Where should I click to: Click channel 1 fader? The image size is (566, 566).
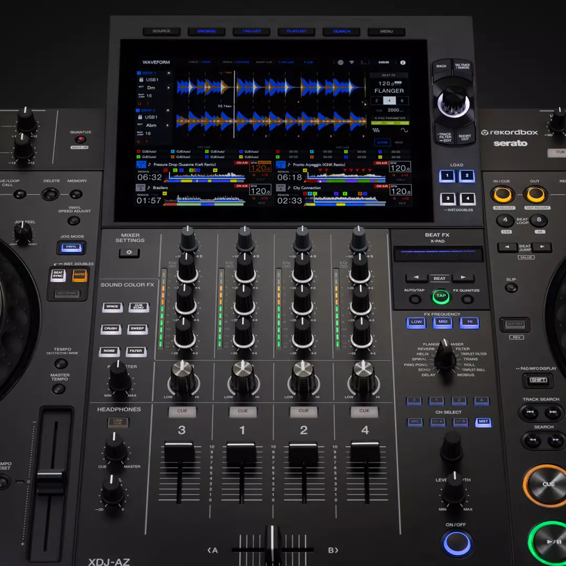pyautogui.click(x=241, y=455)
